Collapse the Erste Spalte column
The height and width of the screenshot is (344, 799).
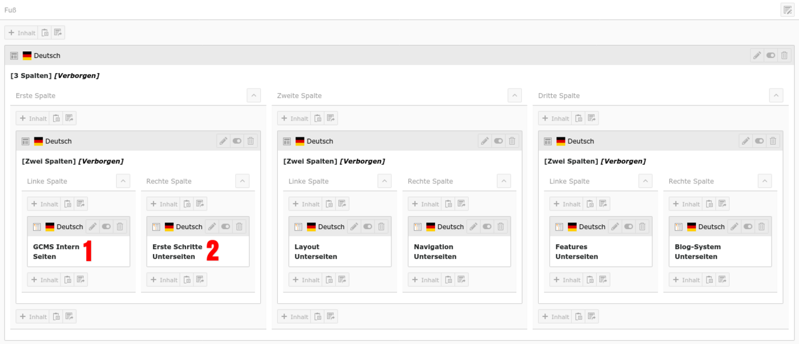coord(254,96)
